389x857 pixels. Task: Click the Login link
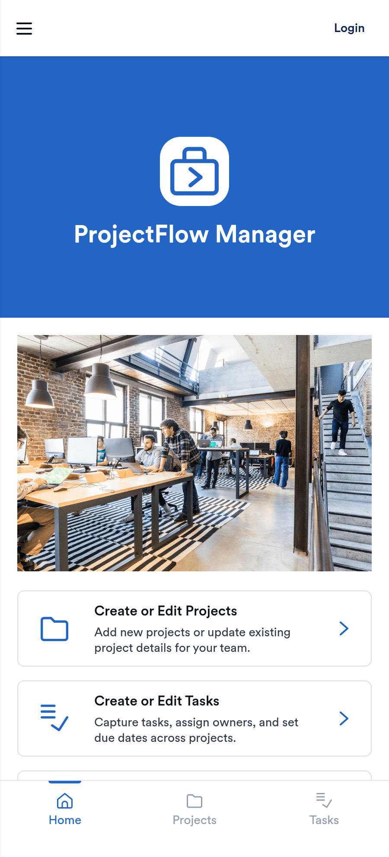[x=349, y=28]
